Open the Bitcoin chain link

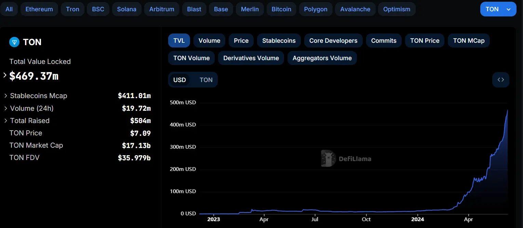click(281, 9)
